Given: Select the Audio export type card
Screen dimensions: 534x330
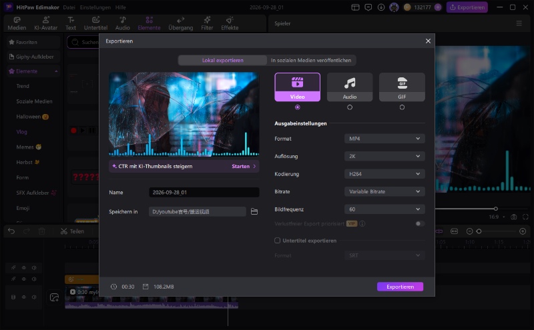Looking at the screenshot, I should click(x=350, y=87).
